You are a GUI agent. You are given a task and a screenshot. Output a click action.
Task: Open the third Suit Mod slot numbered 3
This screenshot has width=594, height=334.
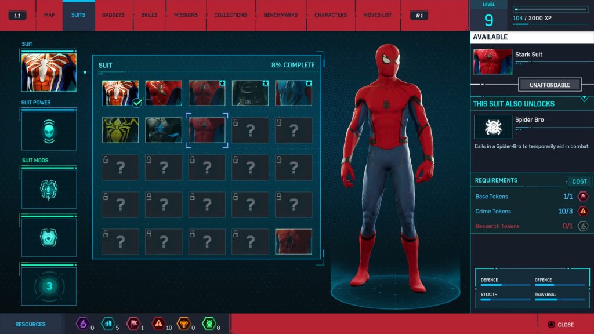click(49, 286)
